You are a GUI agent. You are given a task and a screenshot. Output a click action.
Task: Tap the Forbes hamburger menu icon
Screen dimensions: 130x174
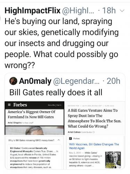(9, 105)
